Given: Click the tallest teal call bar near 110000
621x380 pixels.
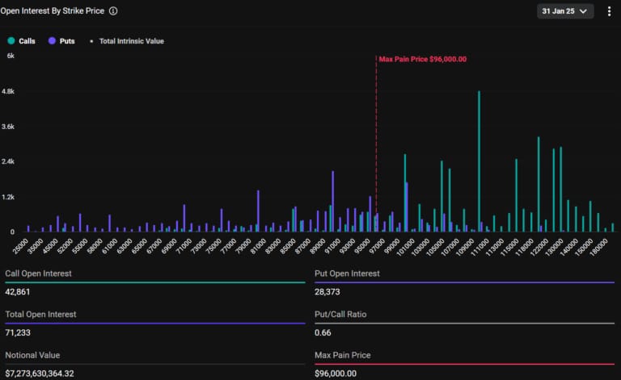Looking at the screenshot, I should pyautogui.click(x=479, y=161).
